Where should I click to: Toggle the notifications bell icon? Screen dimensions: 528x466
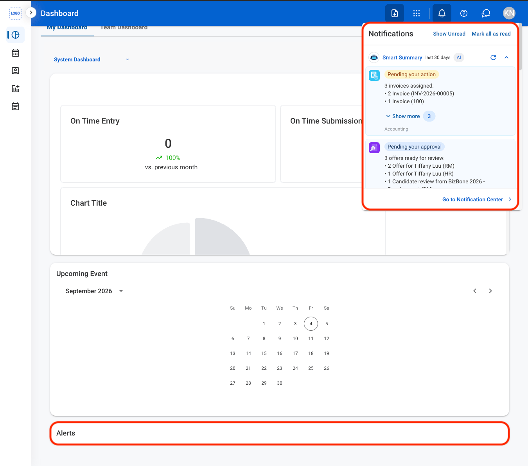coord(442,13)
